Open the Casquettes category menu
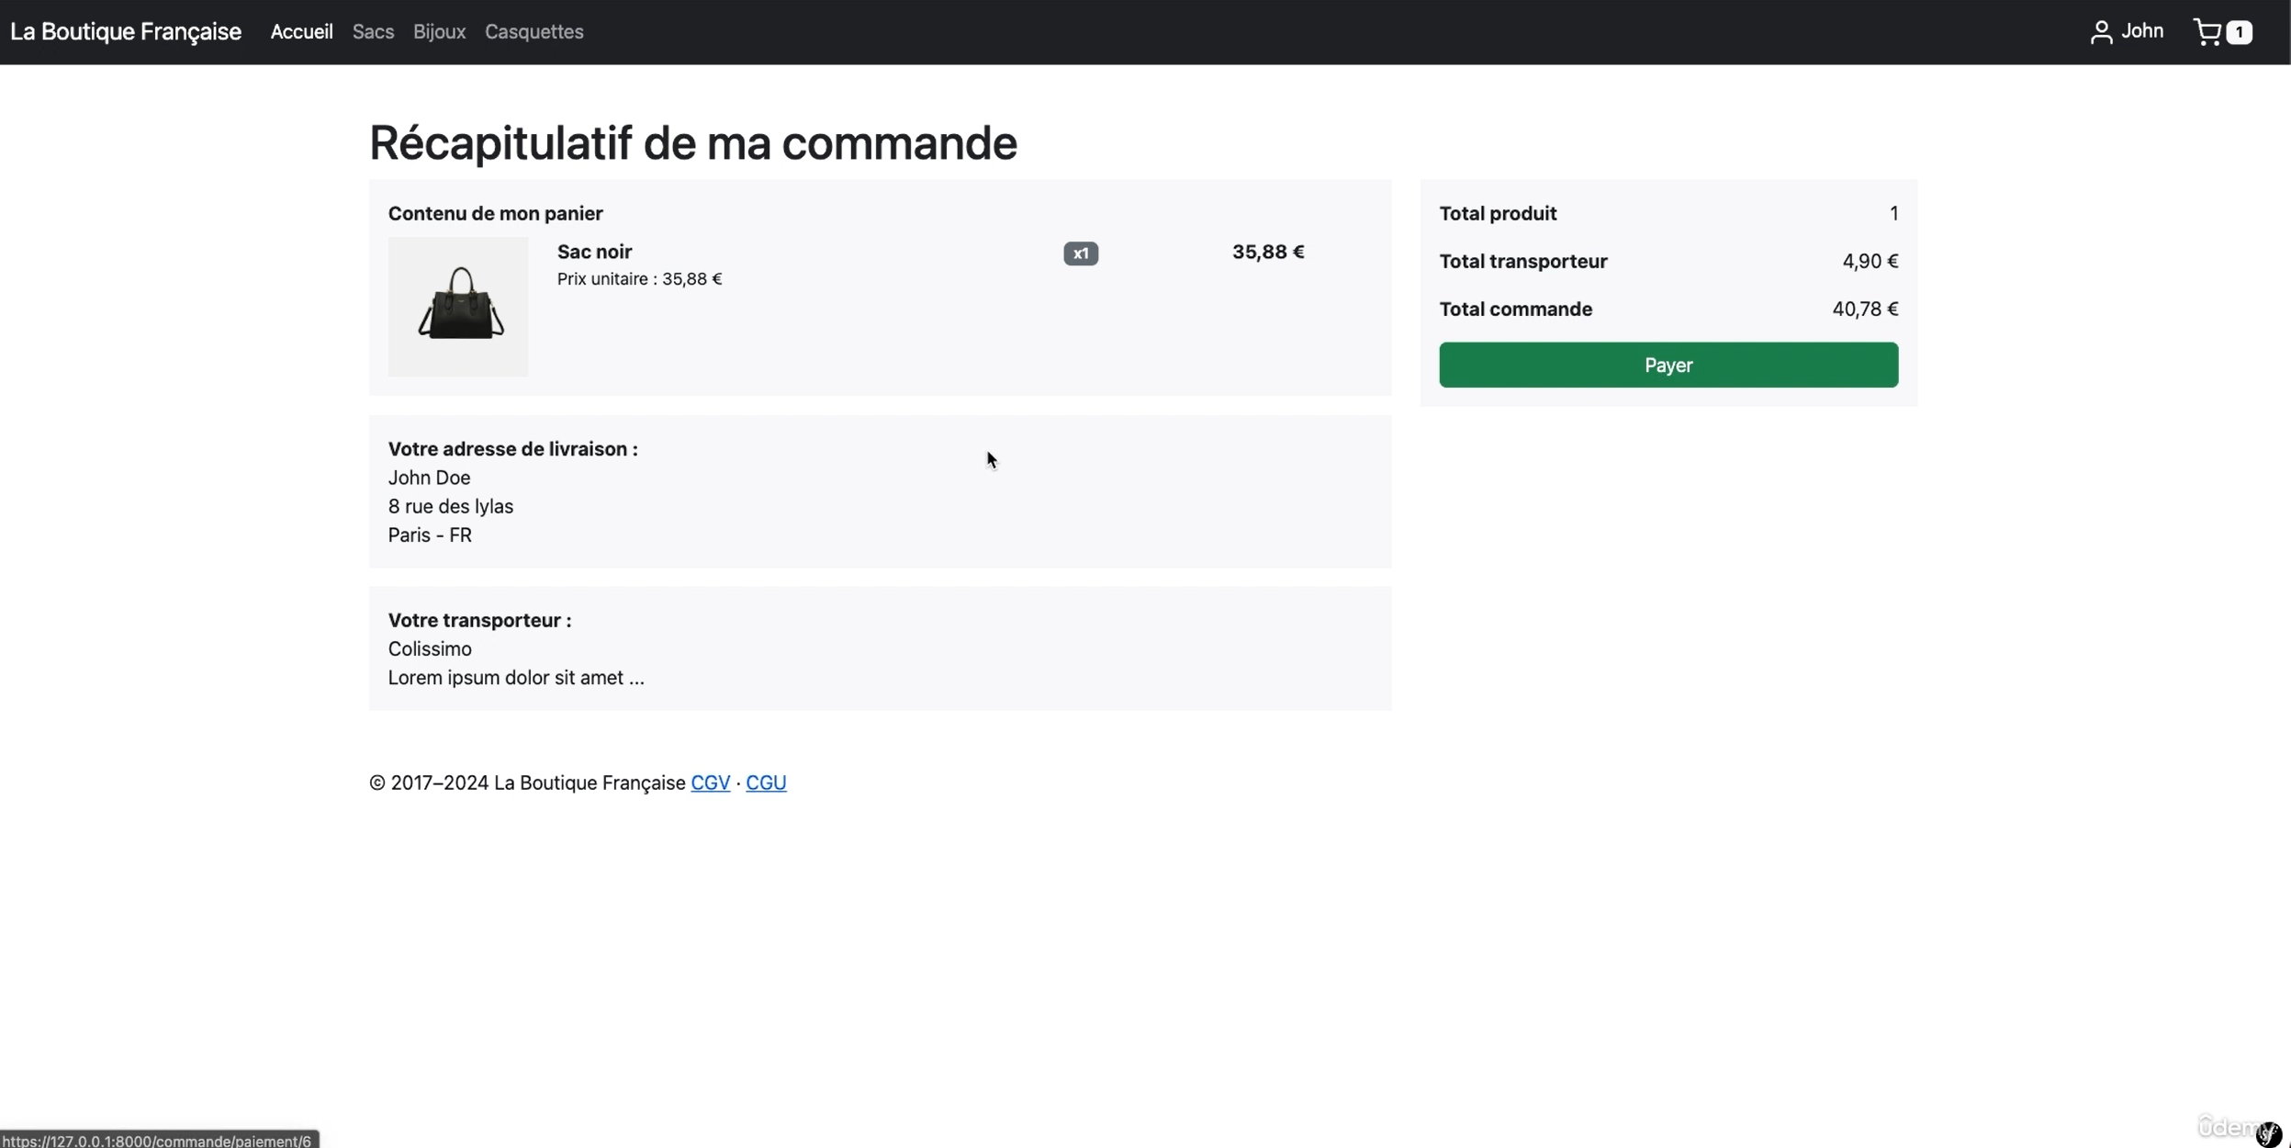This screenshot has height=1148, width=2291. click(x=533, y=32)
